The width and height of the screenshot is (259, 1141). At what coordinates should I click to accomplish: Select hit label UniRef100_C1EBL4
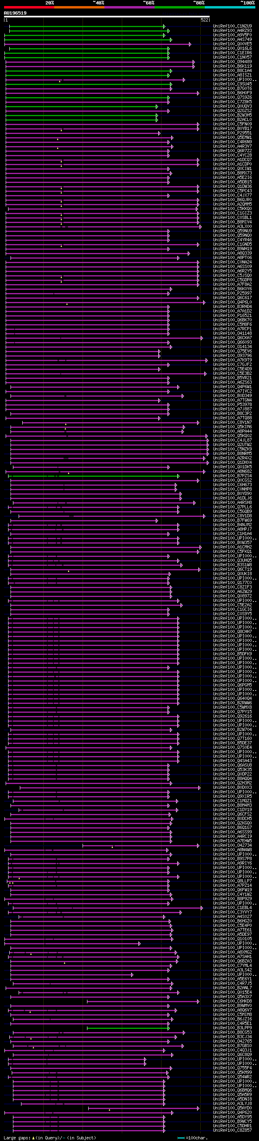click(x=232, y=908)
